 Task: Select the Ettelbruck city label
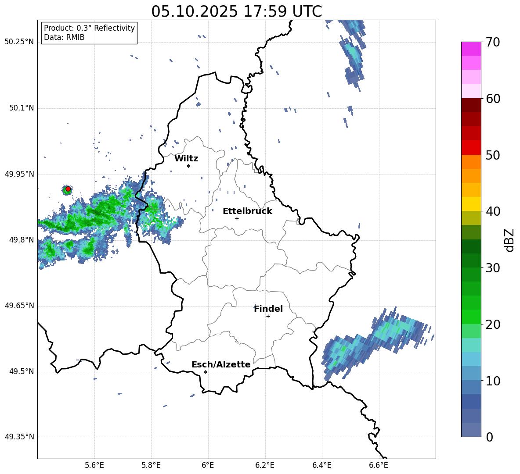point(247,211)
